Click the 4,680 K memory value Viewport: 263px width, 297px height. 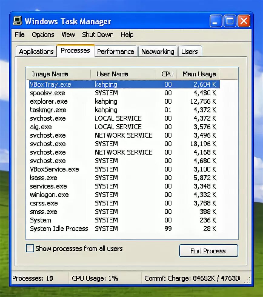[205, 161]
